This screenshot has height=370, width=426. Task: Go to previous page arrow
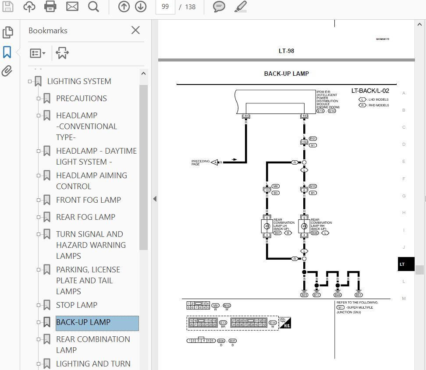pyautogui.click(x=124, y=7)
